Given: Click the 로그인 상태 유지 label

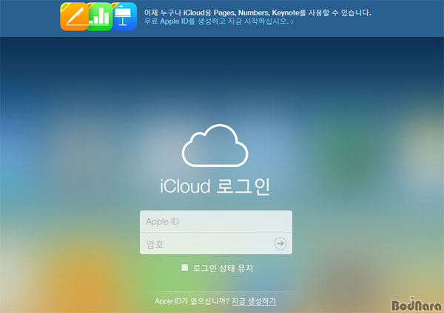Looking at the screenshot, I should pyautogui.click(x=223, y=268).
